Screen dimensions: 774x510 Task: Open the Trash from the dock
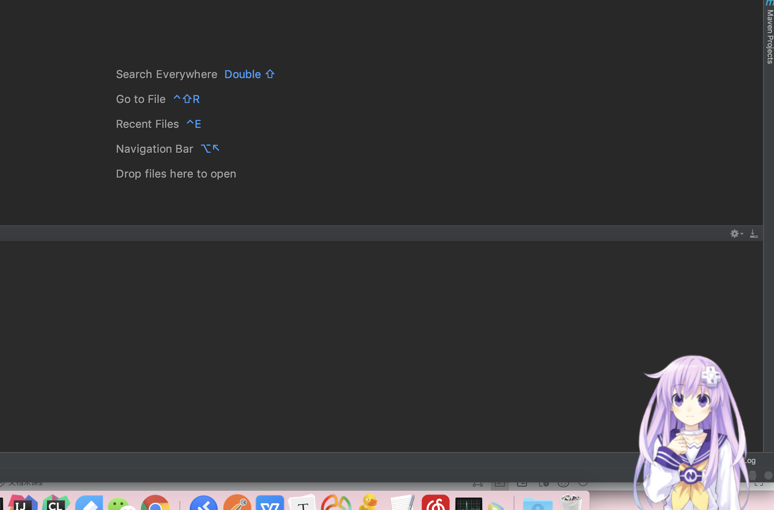click(x=570, y=504)
